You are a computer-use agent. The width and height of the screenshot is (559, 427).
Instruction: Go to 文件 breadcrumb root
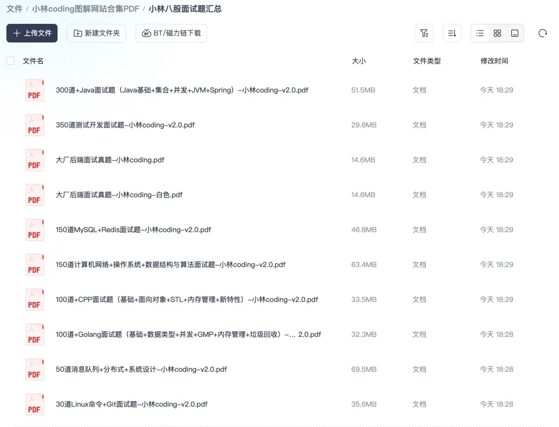[14, 9]
